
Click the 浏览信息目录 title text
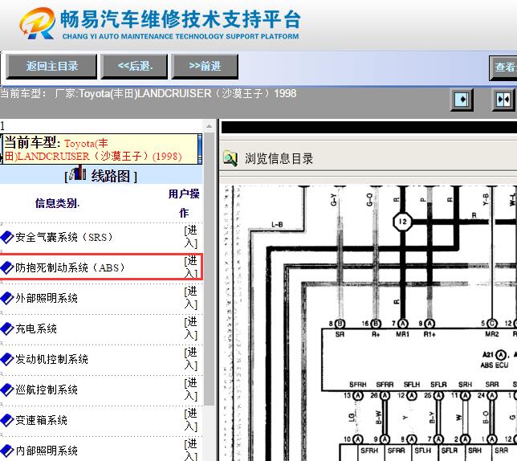point(279,158)
